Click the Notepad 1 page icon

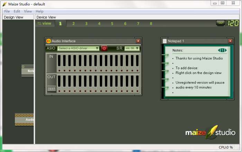click(165, 41)
